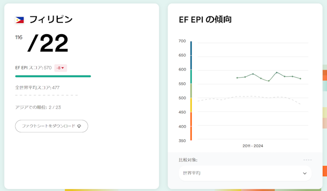Click the フィリピン country heading

point(51,19)
